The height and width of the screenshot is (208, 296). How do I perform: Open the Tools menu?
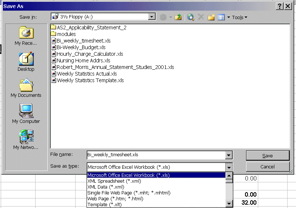[x=239, y=17]
